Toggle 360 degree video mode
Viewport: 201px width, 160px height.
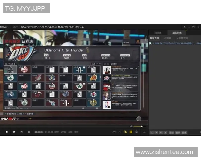point(114,132)
